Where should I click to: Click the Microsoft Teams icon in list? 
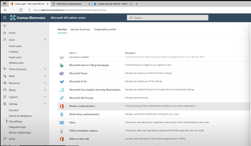point(62,73)
